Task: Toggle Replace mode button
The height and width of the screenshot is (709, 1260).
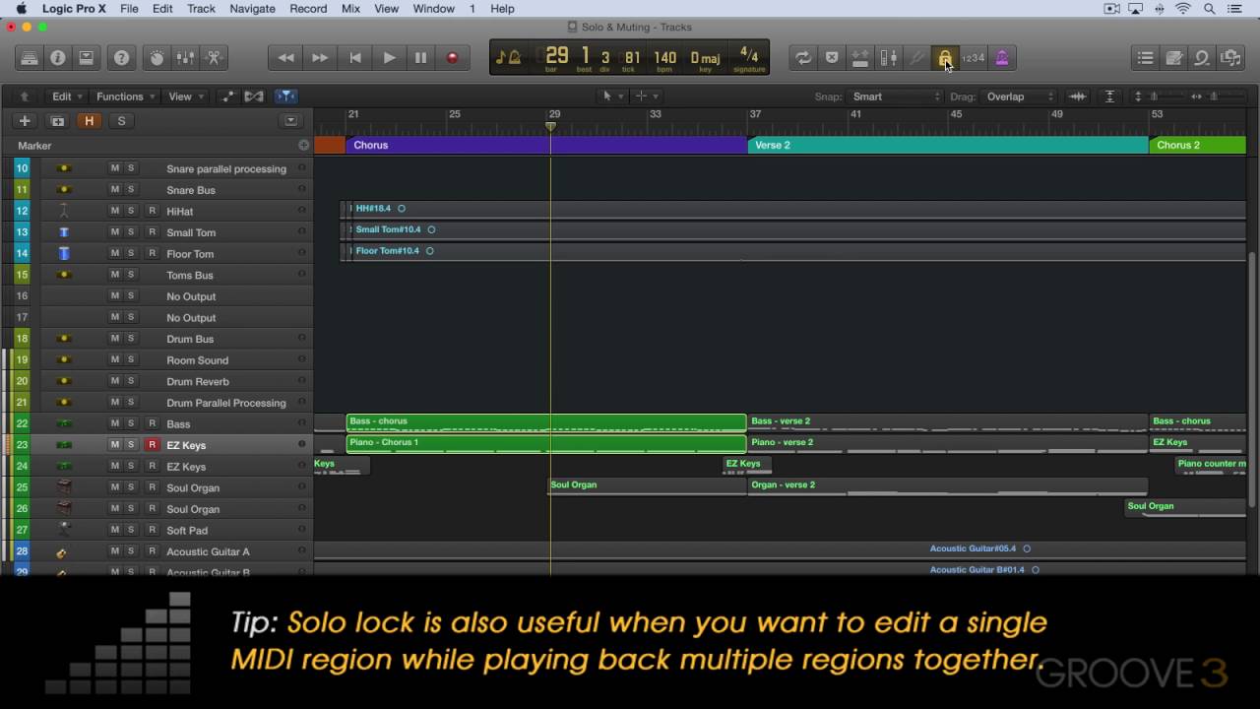Action: (832, 58)
